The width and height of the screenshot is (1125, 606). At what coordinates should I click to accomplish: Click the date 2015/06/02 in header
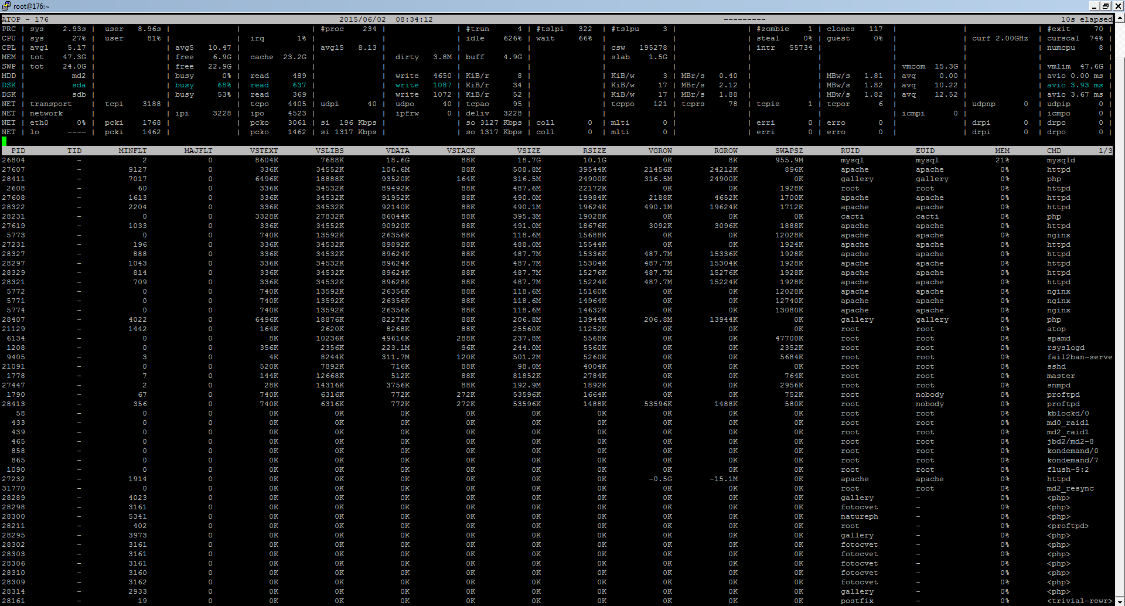pos(363,19)
